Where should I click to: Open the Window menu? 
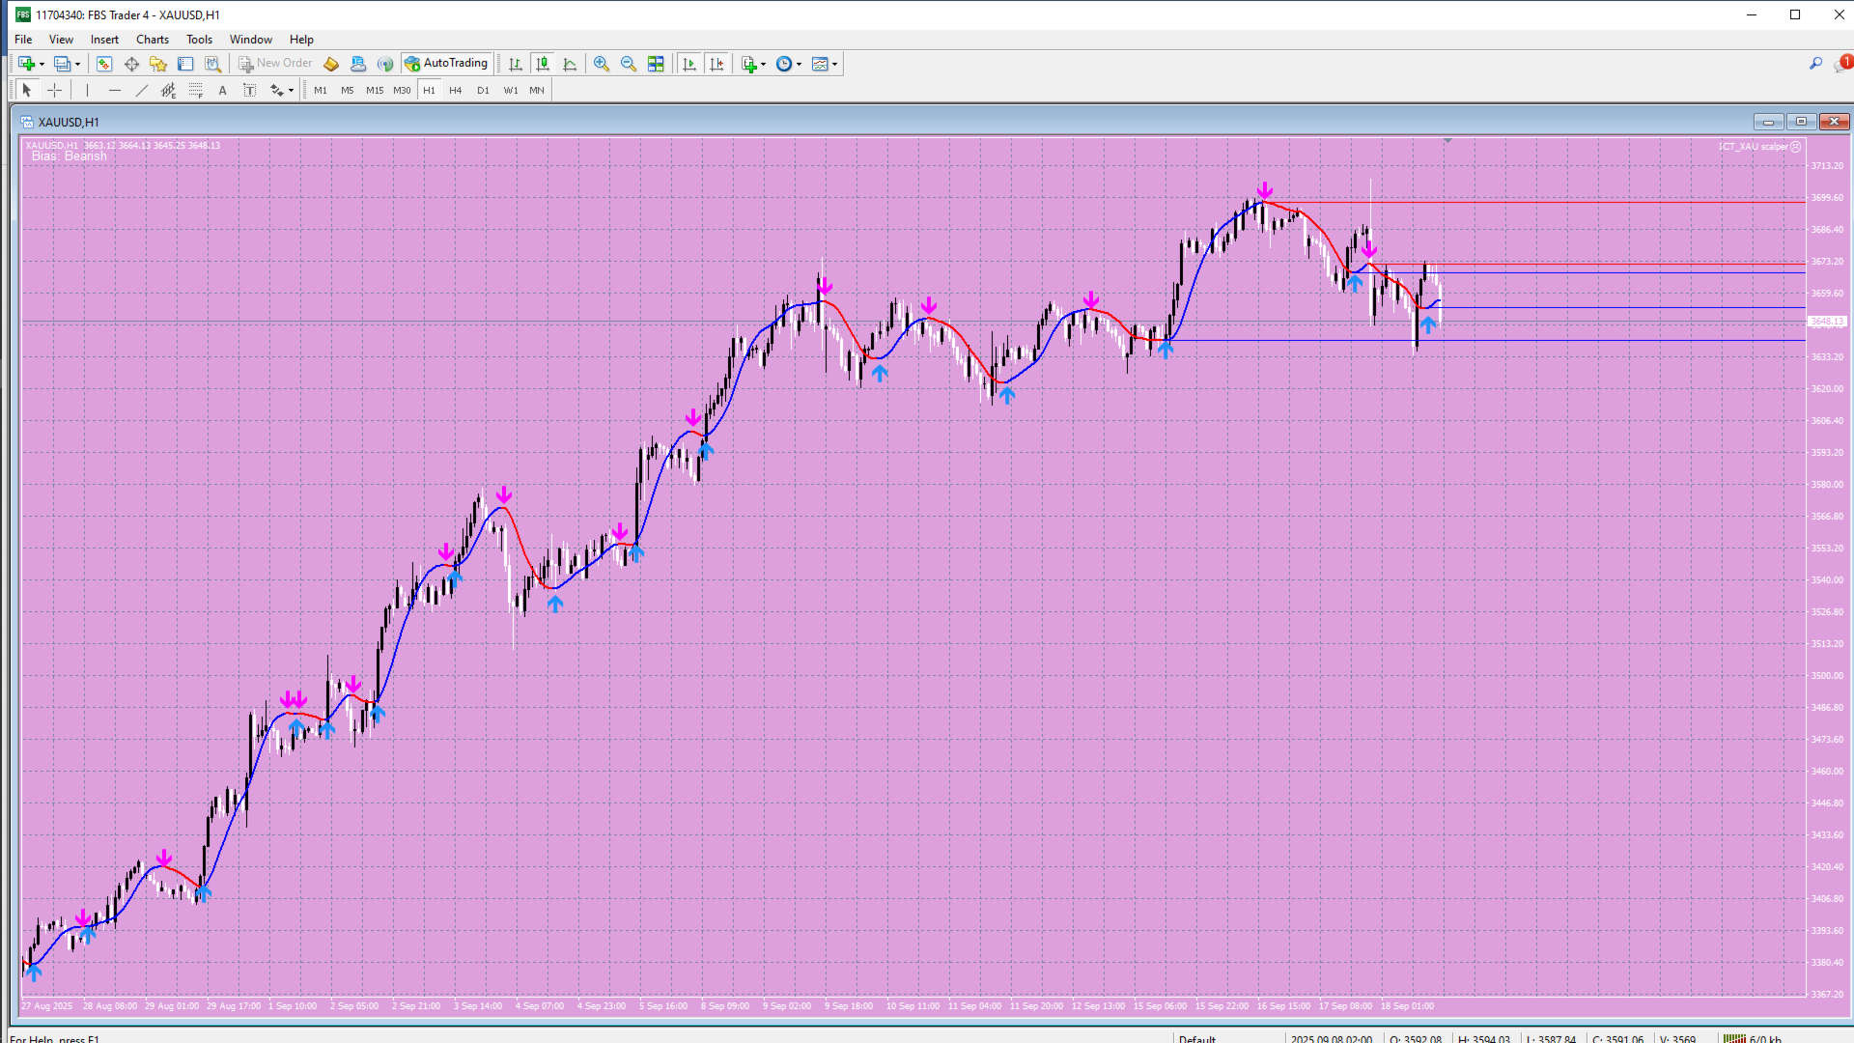pos(250,40)
